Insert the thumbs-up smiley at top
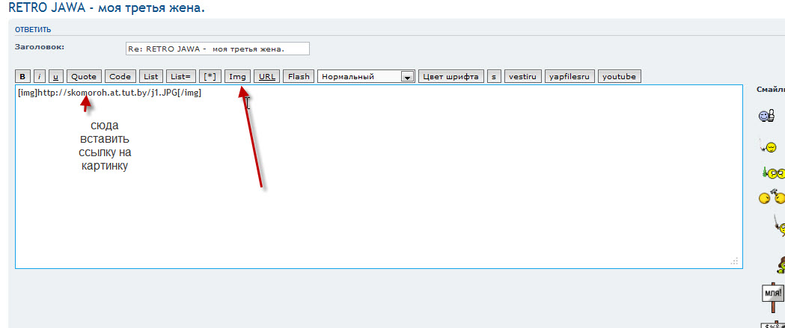Viewport: 785px width, 328px height. pos(766,116)
